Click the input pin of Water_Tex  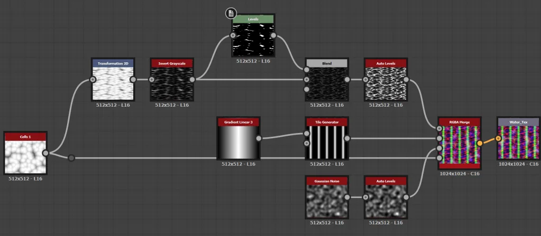[x=498, y=139]
